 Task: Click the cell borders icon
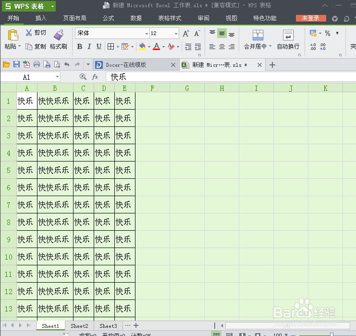(111, 47)
